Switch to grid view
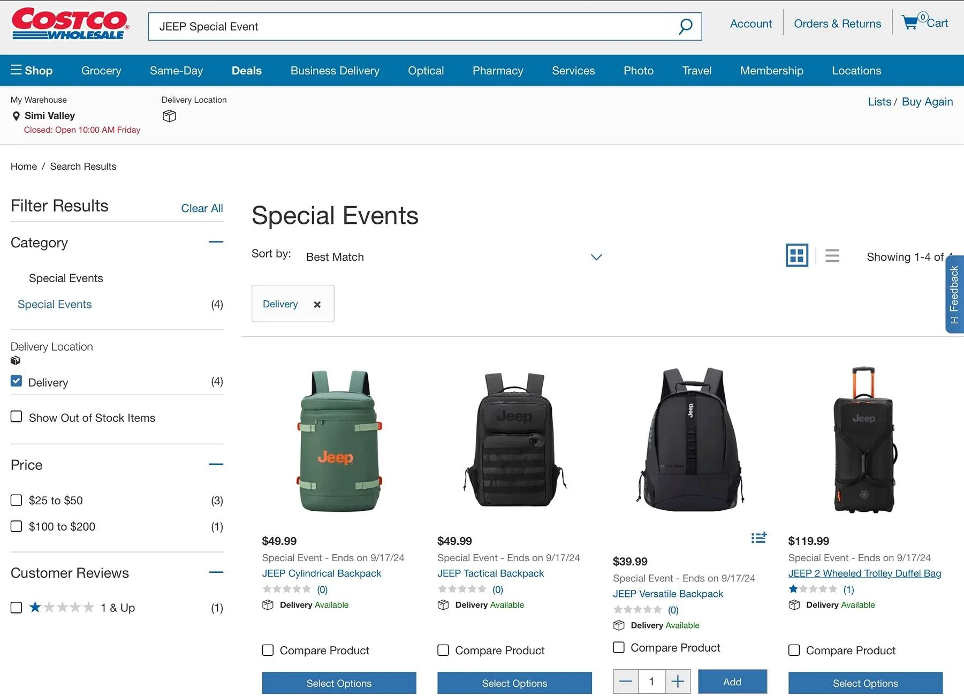This screenshot has width=964, height=696. (796, 255)
